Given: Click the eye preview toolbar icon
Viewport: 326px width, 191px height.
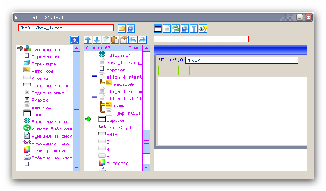Looking at the screenshot, I should point(203,28).
